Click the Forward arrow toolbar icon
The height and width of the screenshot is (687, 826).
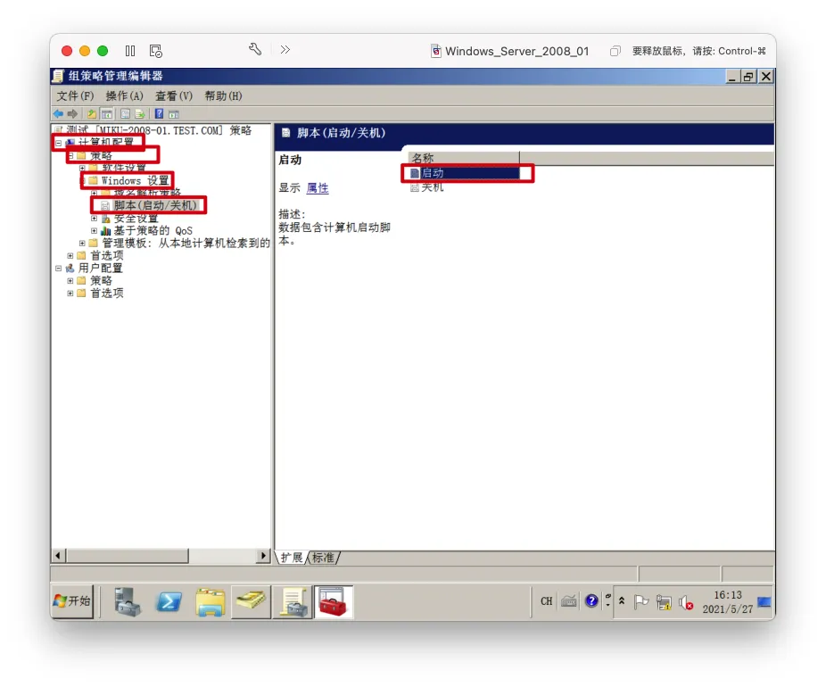[x=72, y=113]
